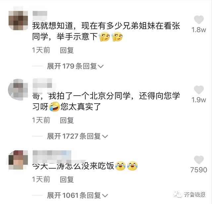This screenshot has width=212, height=204.
Task: Click the first commenter's blurred username
Action: [40, 16]
